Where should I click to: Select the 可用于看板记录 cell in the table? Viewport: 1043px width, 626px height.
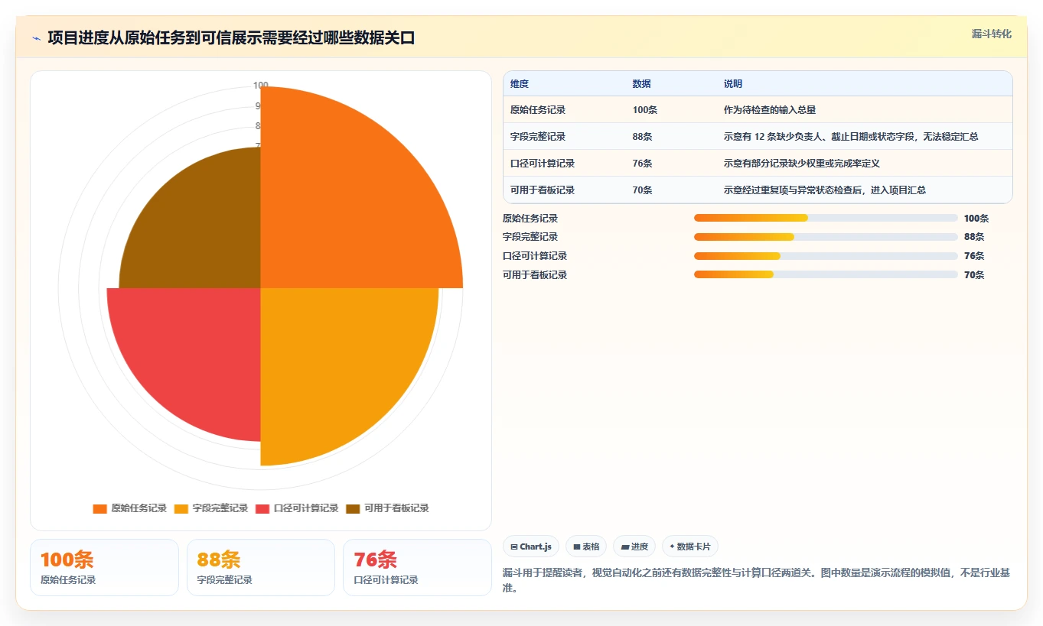click(543, 190)
